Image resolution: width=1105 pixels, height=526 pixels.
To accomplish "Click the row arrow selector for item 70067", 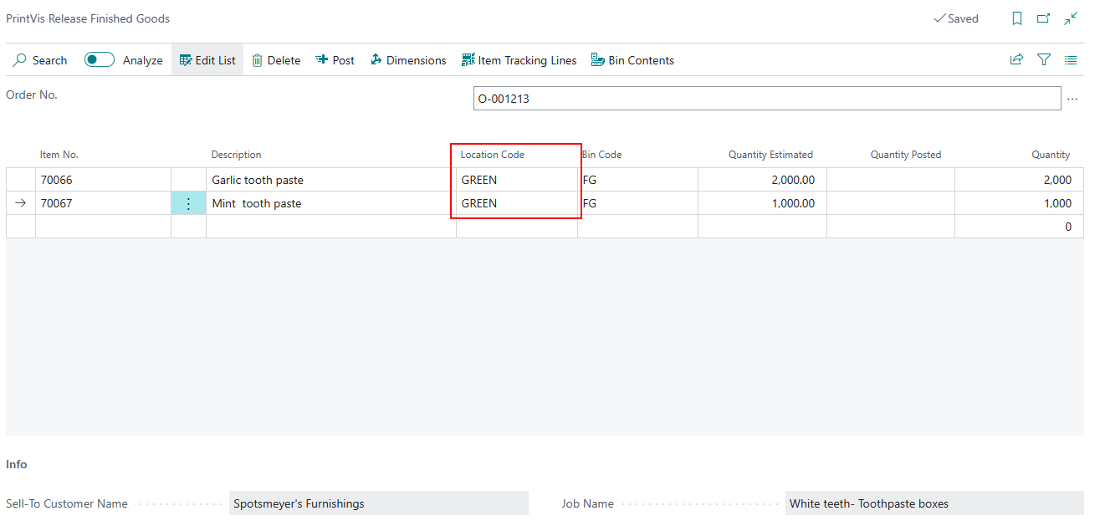I will pos(21,203).
